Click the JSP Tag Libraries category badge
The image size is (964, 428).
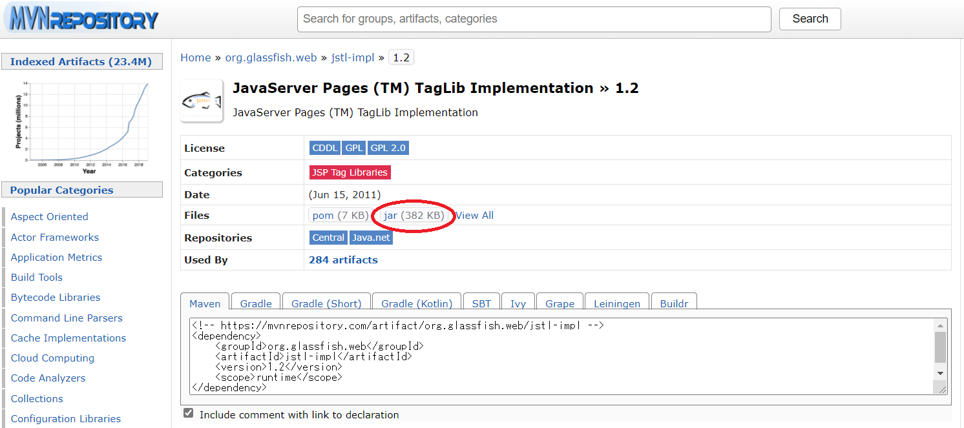(x=350, y=172)
